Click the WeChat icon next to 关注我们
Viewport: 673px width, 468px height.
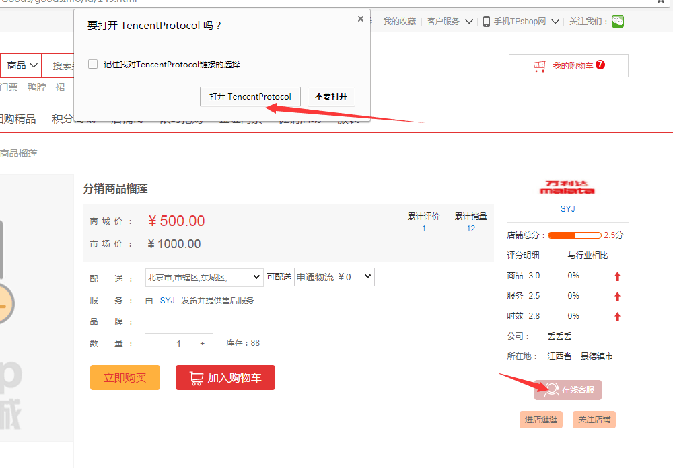coord(617,21)
